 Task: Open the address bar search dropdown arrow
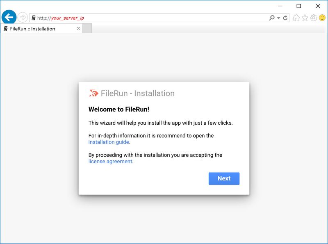coord(279,18)
